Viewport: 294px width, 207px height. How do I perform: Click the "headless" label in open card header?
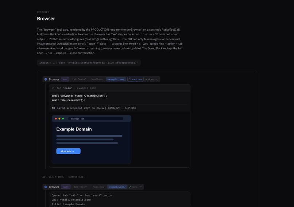(x=98, y=187)
